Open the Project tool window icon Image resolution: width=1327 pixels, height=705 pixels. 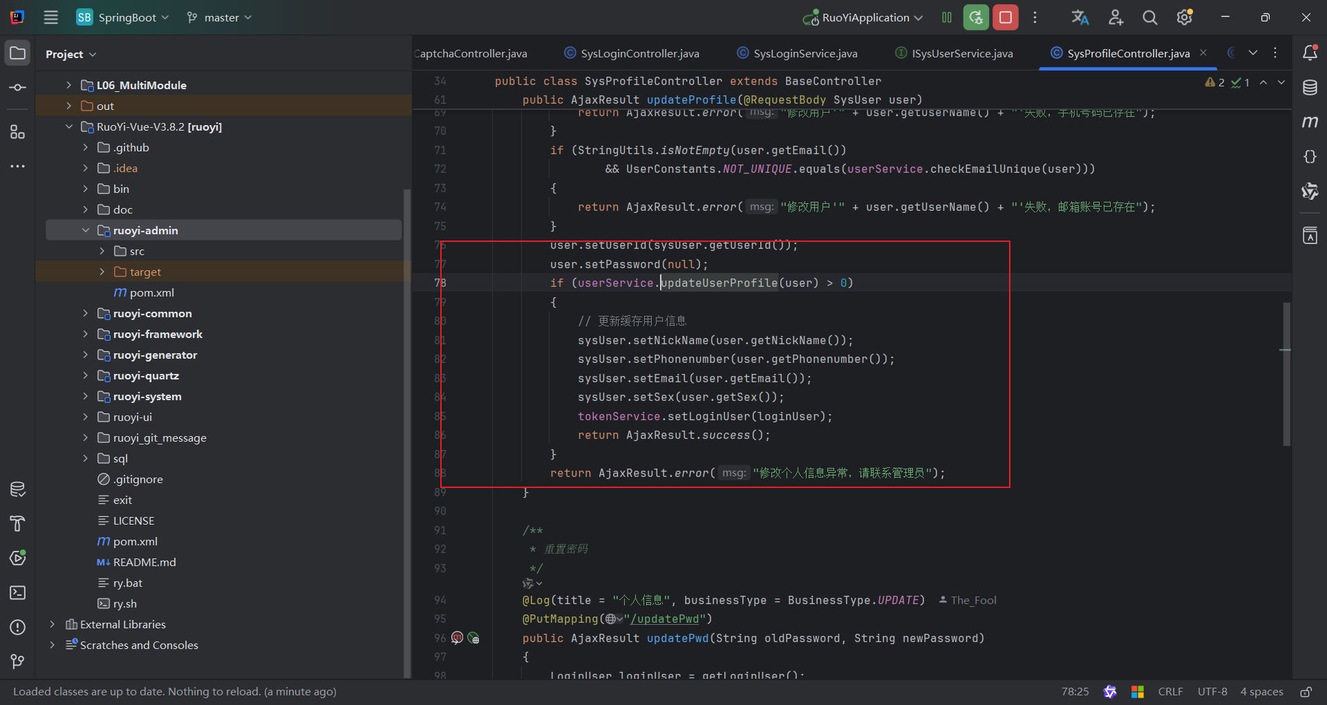pyautogui.click(x=18, y=53)
